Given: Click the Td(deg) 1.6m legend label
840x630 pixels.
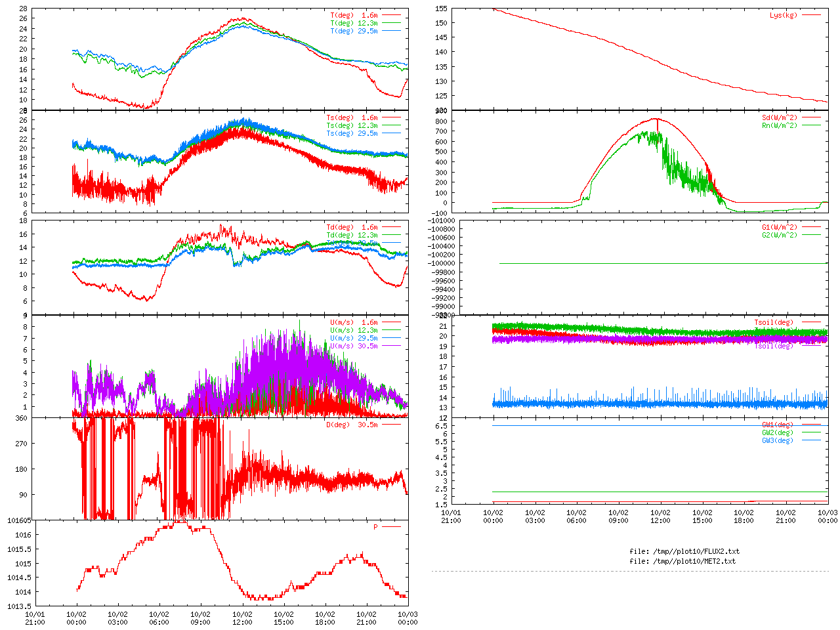Looking at the screenshot, I should point(352,227).
